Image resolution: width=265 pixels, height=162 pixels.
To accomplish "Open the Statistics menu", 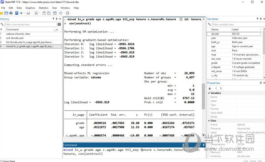I will 43,8.
